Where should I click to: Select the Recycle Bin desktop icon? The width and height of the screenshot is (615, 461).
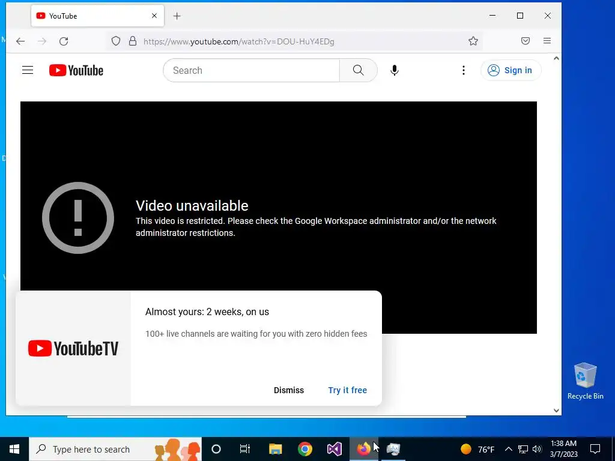(585, 381)
